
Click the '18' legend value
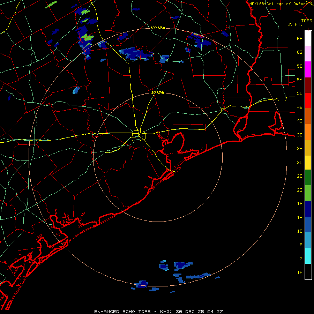point(300,204)
